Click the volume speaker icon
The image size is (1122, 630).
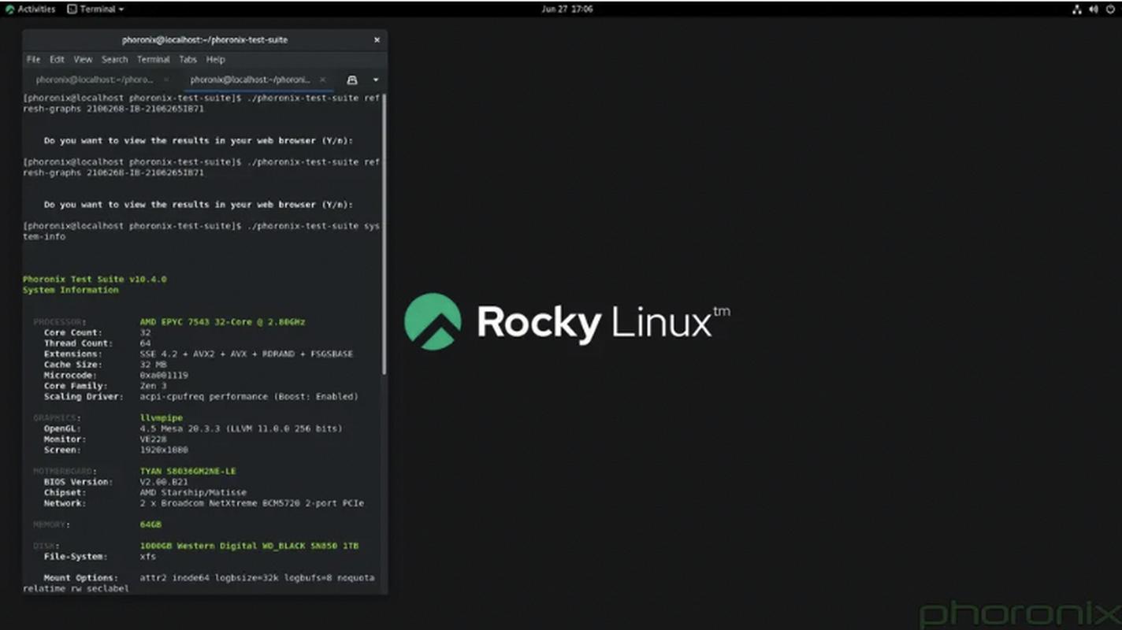tap(1094, 9)
